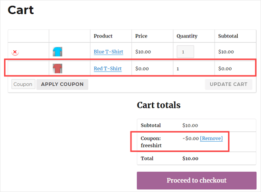Click the Red T-Shirt thumbnail image
The height and width of the screenshot is (192, 261).
pos(57,68)
